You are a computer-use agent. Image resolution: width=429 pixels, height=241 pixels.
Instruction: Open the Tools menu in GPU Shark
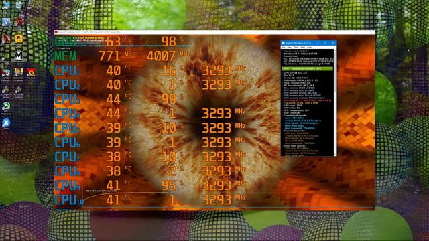296,48
